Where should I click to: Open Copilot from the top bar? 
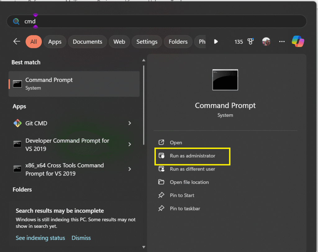(298, 41)
